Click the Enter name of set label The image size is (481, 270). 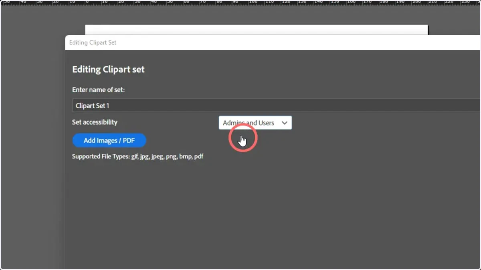98,90
